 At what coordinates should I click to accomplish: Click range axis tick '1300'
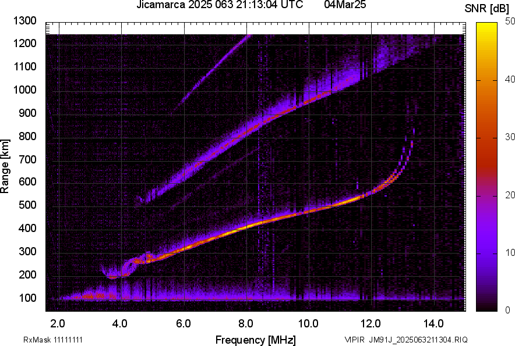point(25,21)
